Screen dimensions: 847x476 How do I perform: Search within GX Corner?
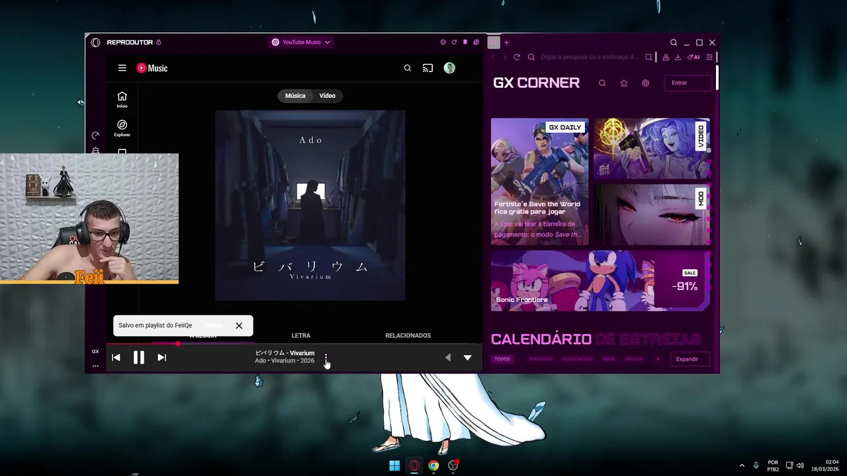coord(602,83)
